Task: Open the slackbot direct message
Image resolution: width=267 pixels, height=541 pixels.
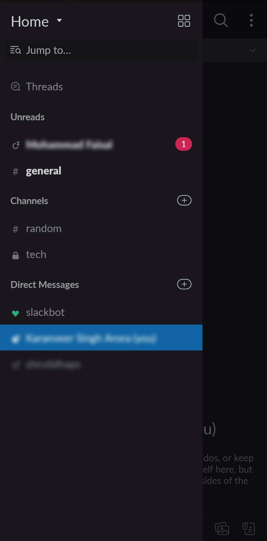Action: [x=101, y=312]
